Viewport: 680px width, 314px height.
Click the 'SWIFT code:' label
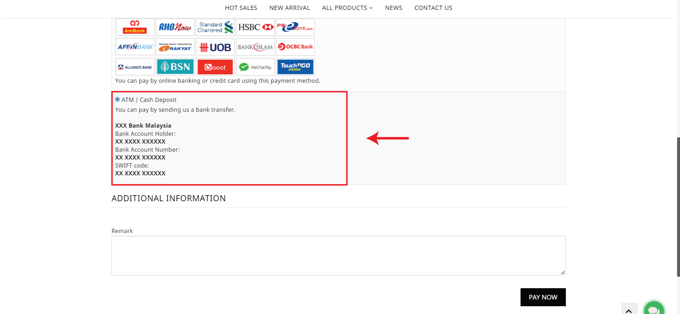[x=132, y=165]
